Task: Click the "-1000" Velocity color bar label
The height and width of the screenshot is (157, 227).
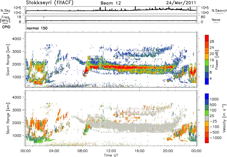Action: tap(215, 138)
